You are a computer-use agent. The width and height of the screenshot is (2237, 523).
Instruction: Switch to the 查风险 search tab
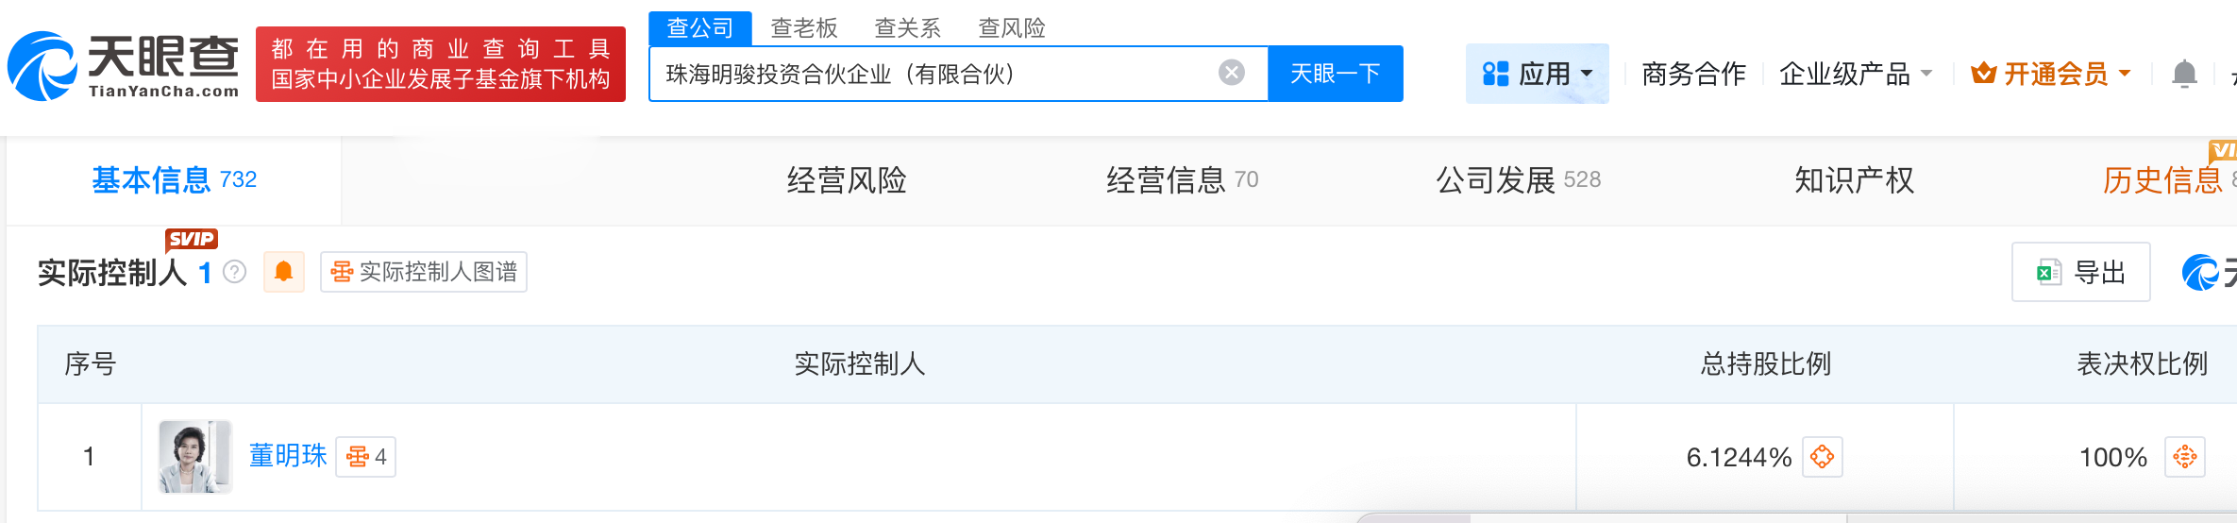pyautogui.click(x=1012, y=28)
